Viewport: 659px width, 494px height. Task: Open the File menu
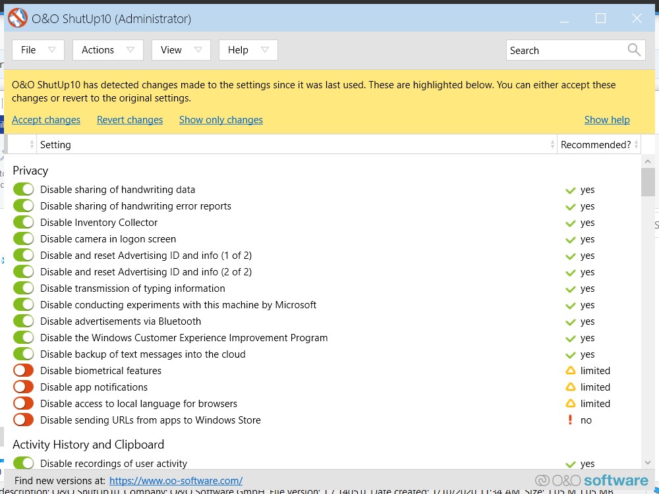click(38, 50)
